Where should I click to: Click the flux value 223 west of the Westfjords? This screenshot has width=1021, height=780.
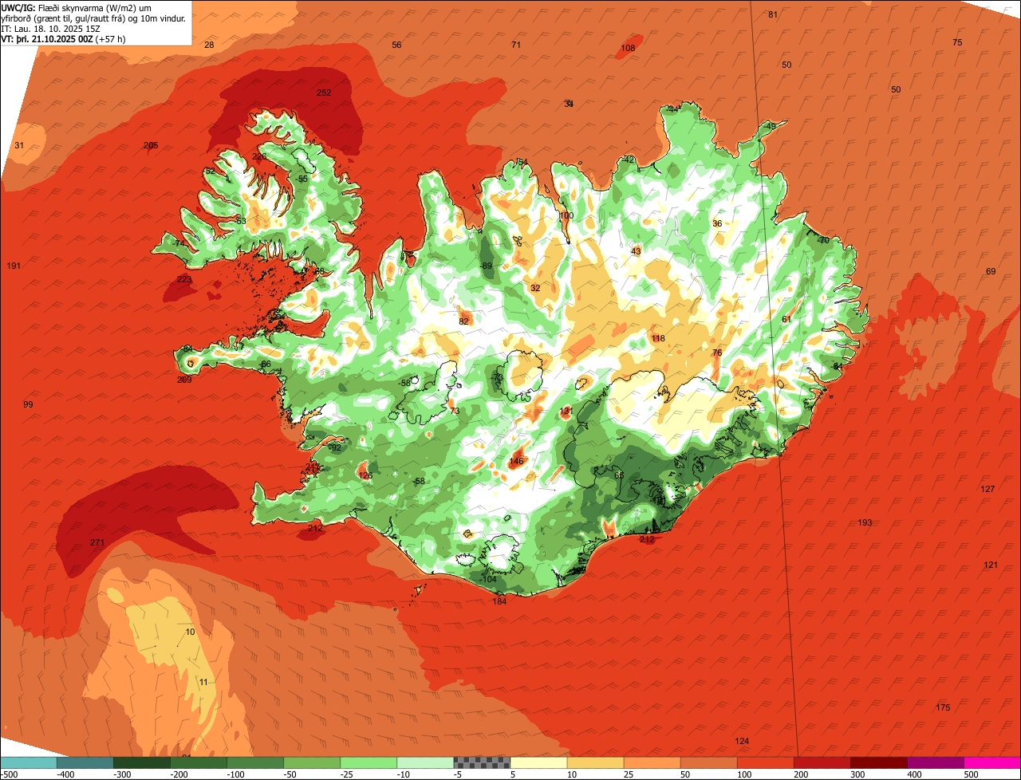click(184, 279)
